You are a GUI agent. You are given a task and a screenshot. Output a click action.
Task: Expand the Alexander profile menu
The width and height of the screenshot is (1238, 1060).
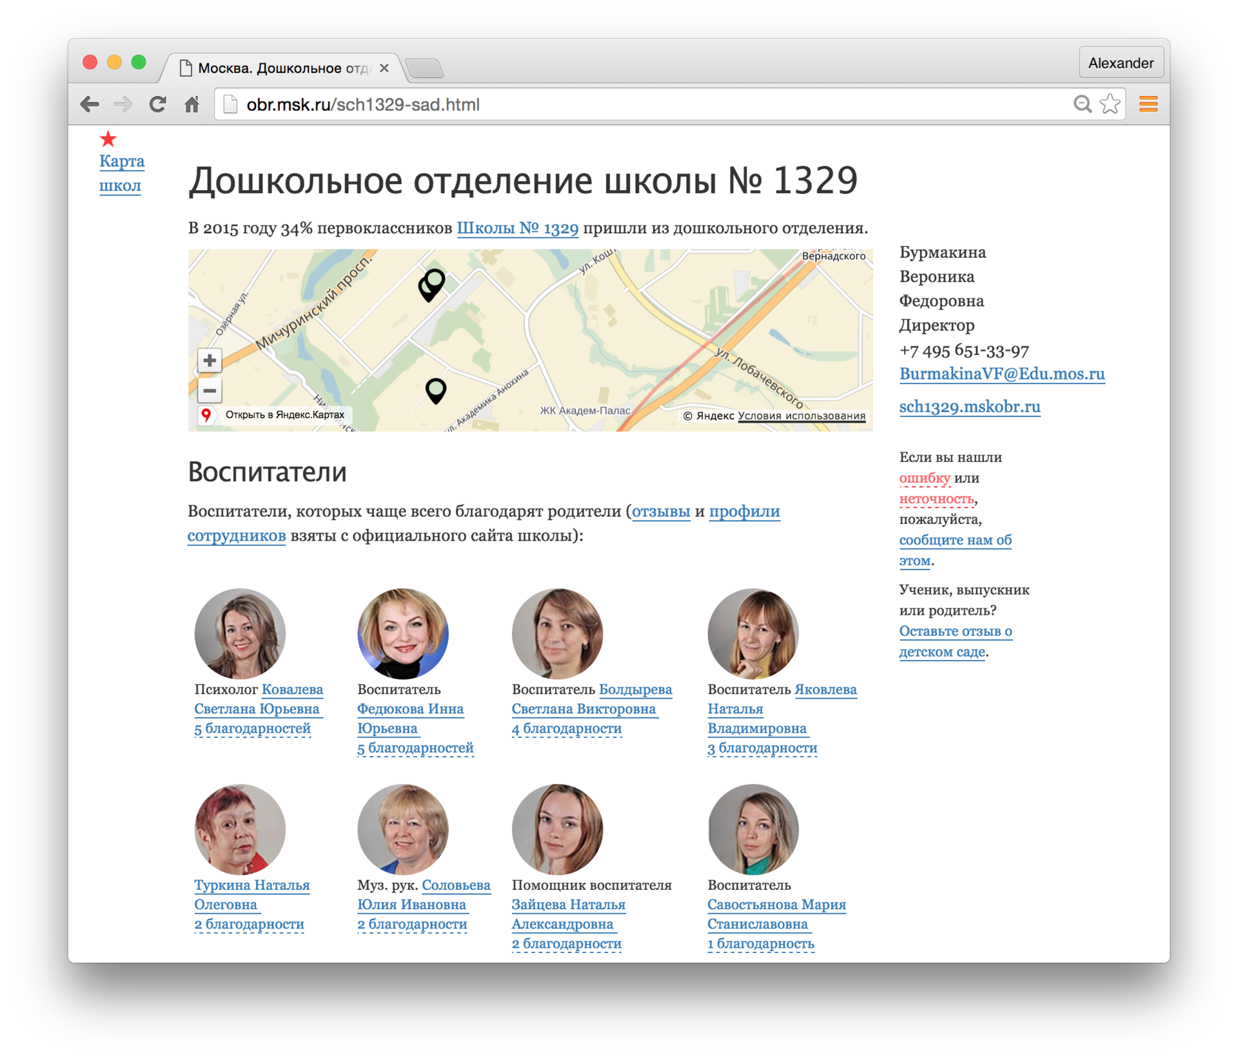[1121, 63]
